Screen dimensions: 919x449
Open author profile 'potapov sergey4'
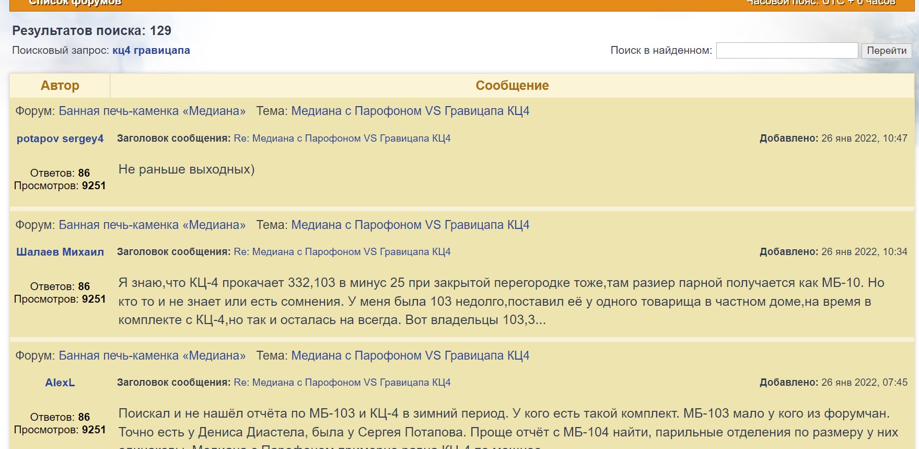point(60,139)
